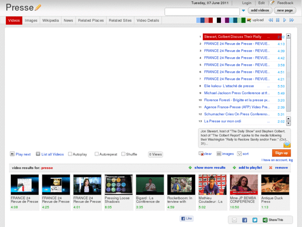Viewport: 302px width, 227px height.
Task: Open the Video Details tab
Action: point(148,20)
